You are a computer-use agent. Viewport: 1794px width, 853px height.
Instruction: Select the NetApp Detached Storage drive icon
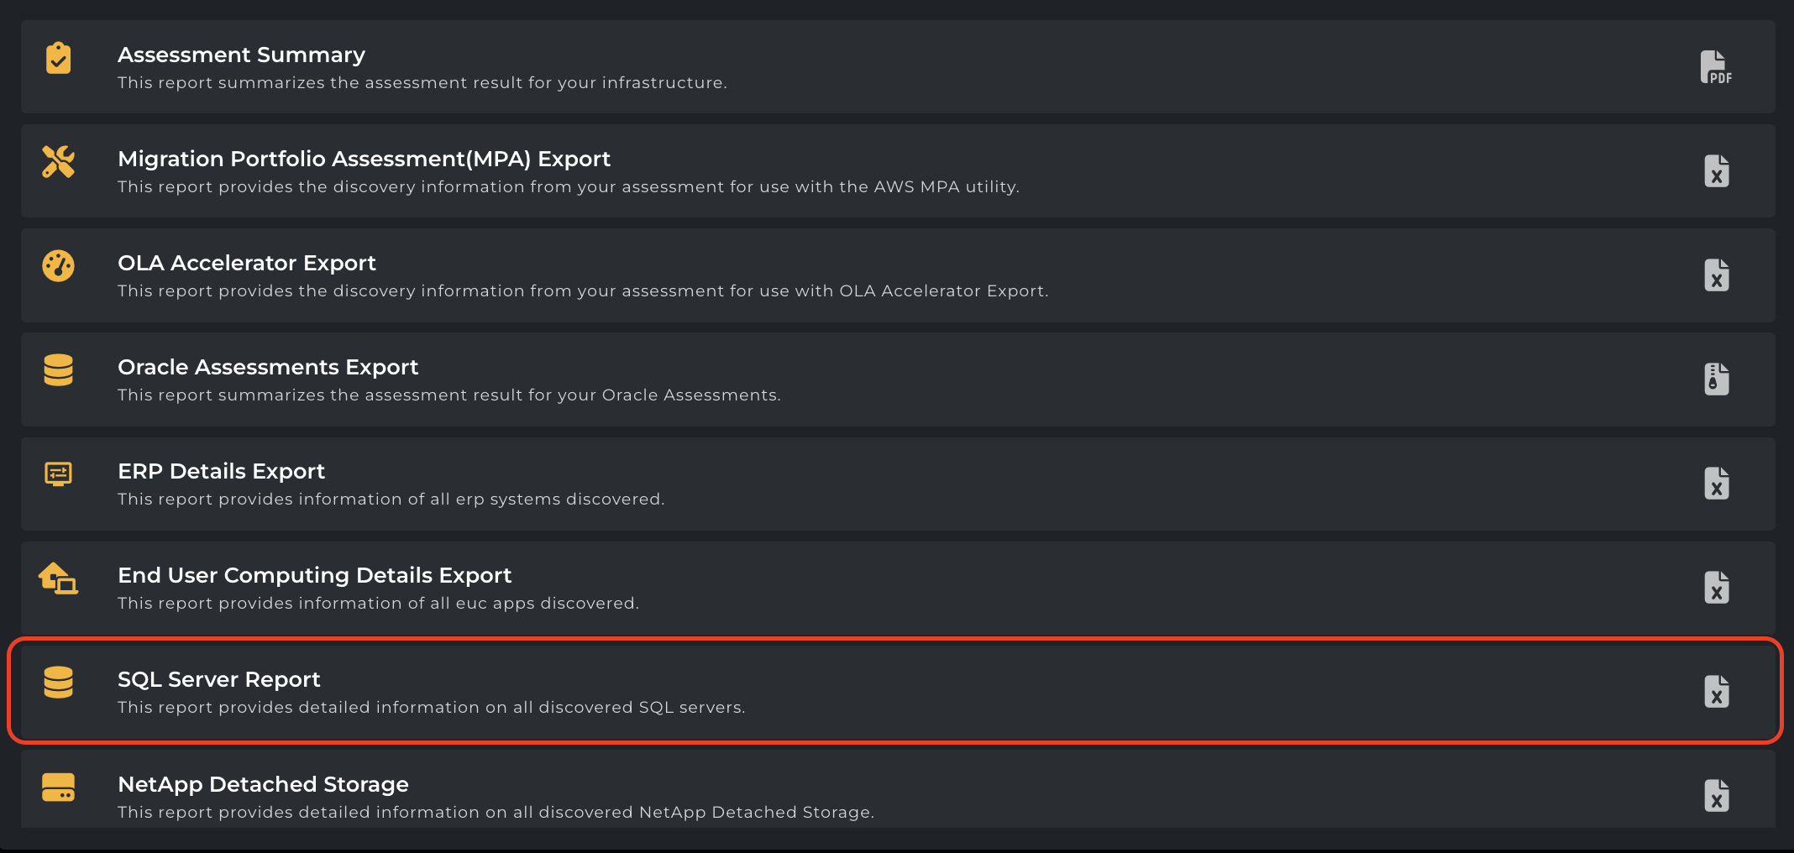coord(57,788)
